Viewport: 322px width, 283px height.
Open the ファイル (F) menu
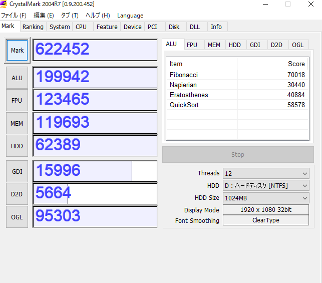point(14,16)
